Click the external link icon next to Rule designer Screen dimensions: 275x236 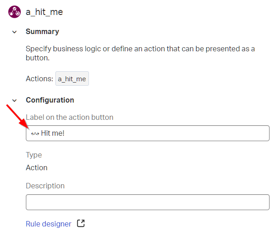click(x=81, y=223)
